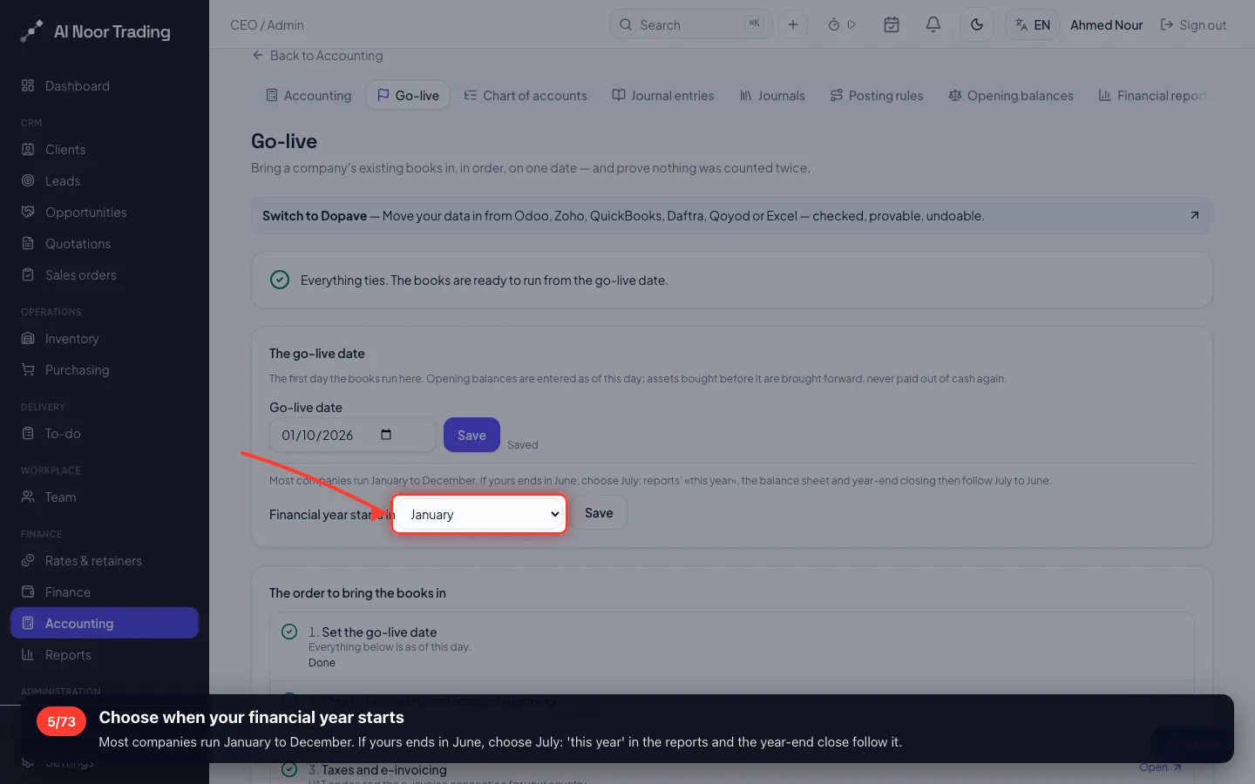Switch language using the EN button

pos(1033,24)
